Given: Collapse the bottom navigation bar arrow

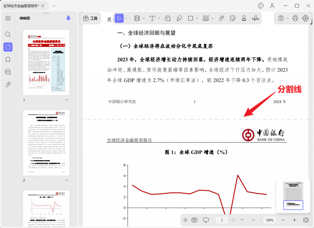Looking at the screenshot, I should pyautogui.click(x=186, y=220).
